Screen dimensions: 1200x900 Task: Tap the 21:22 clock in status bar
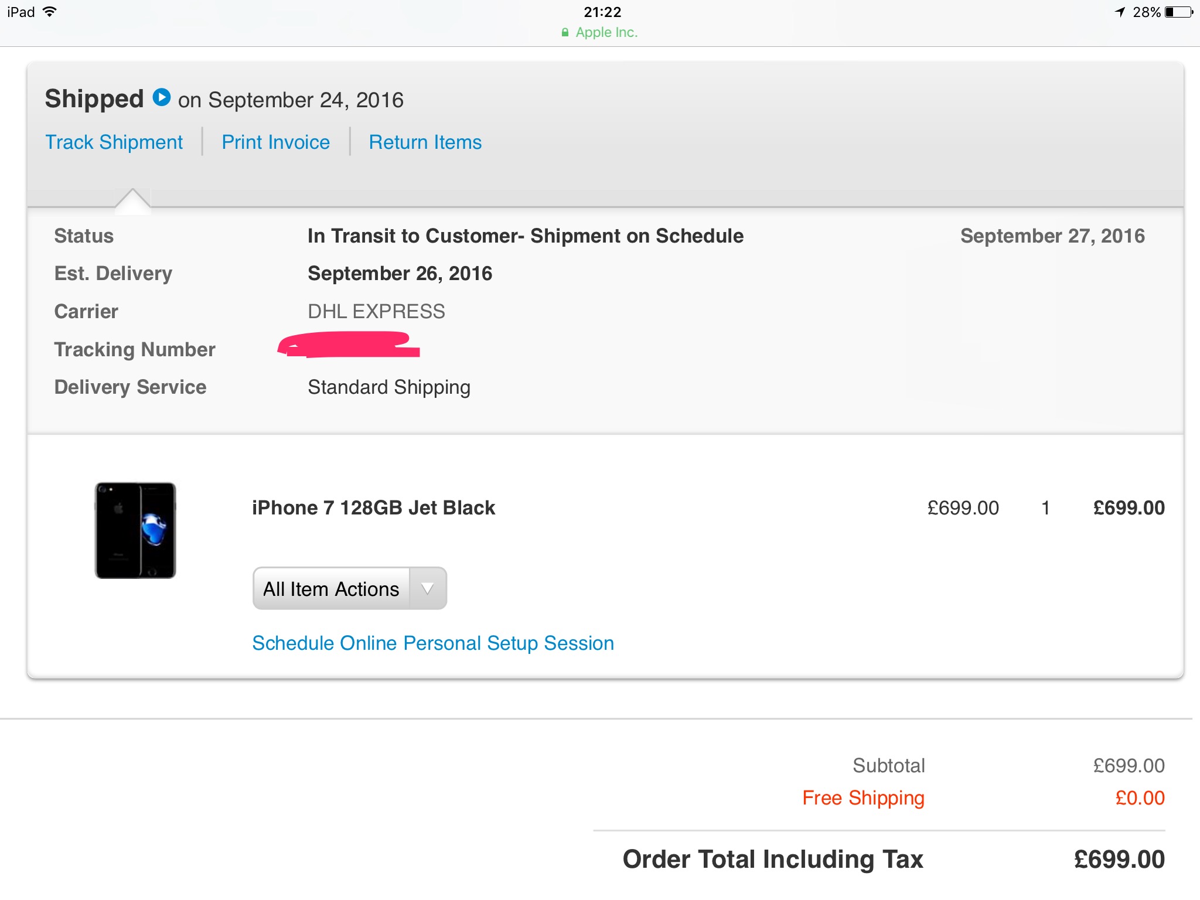602,12
